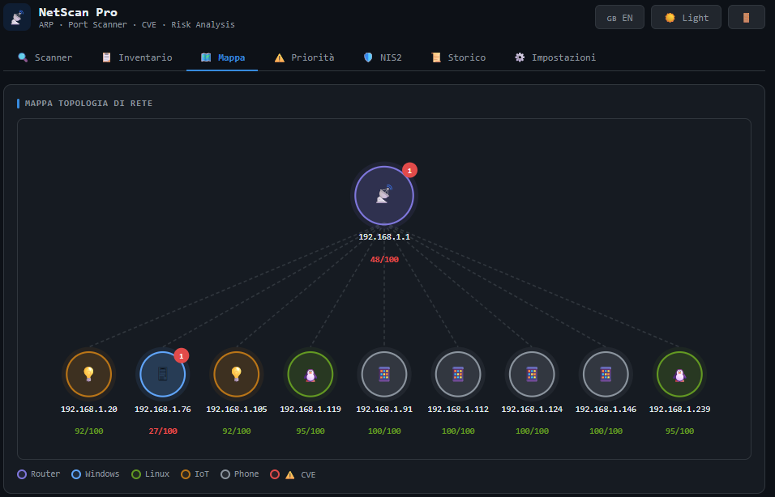This screenshot has width=775, height=497.
Task: Click the shield icon on NIS2 tab
Action: 368,57
